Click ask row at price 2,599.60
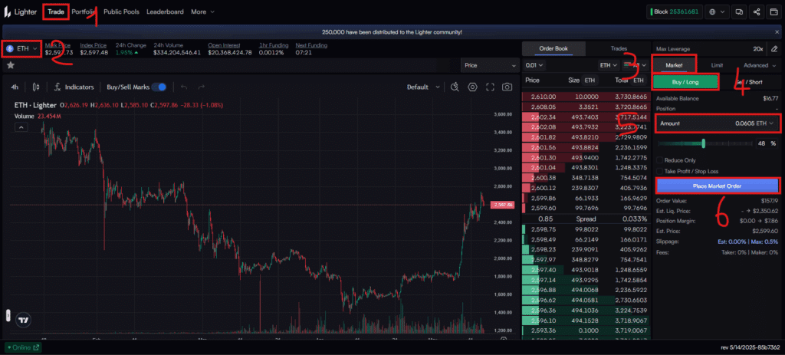785x355 pixels. click(x=586, y=208)
